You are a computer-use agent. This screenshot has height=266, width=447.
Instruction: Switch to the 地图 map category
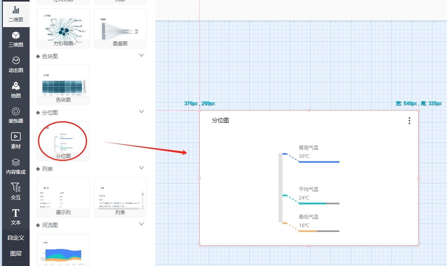(x=15, y=90)
